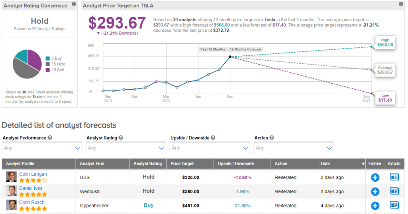This screenshot has height=214, width=408.
Task: Sort by Analyst Rating column header
Action: point(148,163)
